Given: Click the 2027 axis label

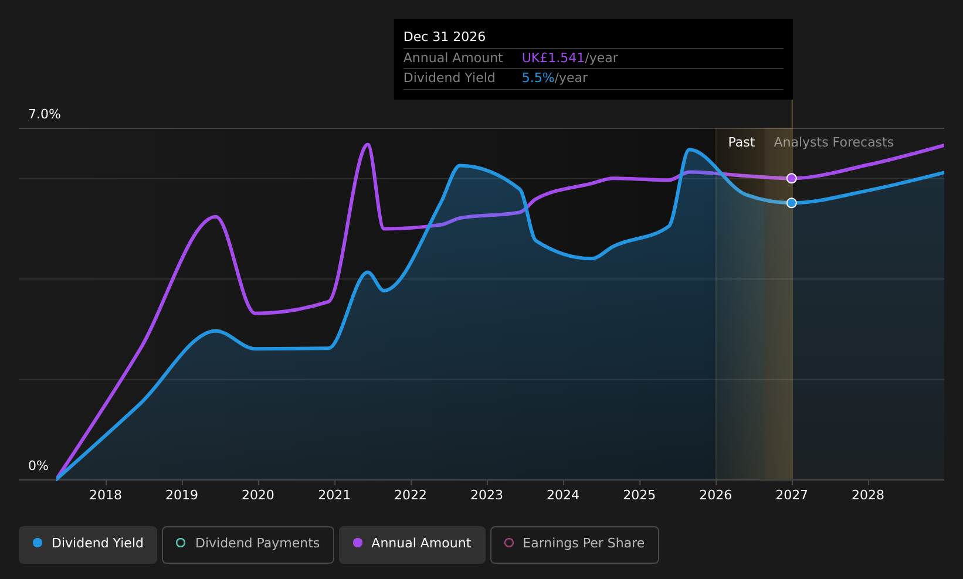Looking at the screenshot, I should tap(792, 495).
